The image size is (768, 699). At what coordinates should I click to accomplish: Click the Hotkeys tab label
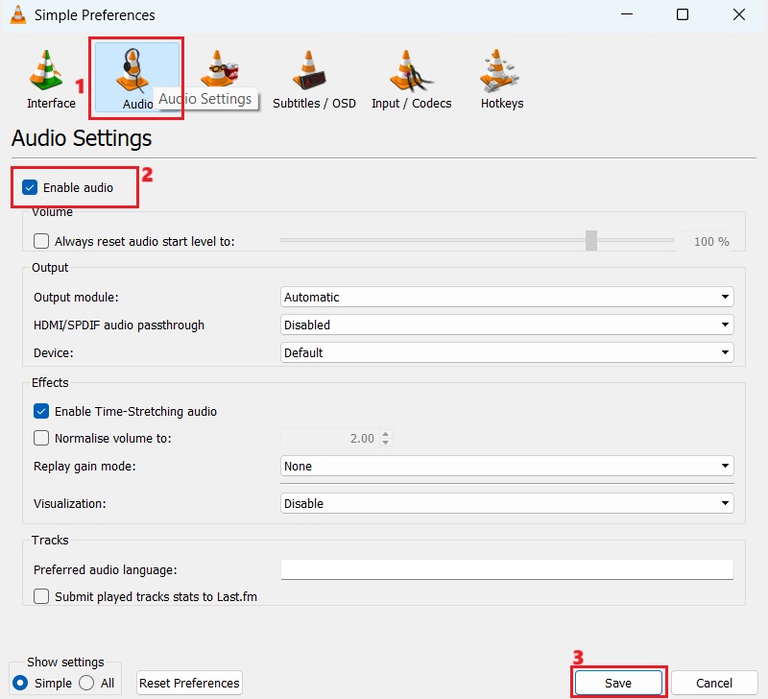pos(502,104)
